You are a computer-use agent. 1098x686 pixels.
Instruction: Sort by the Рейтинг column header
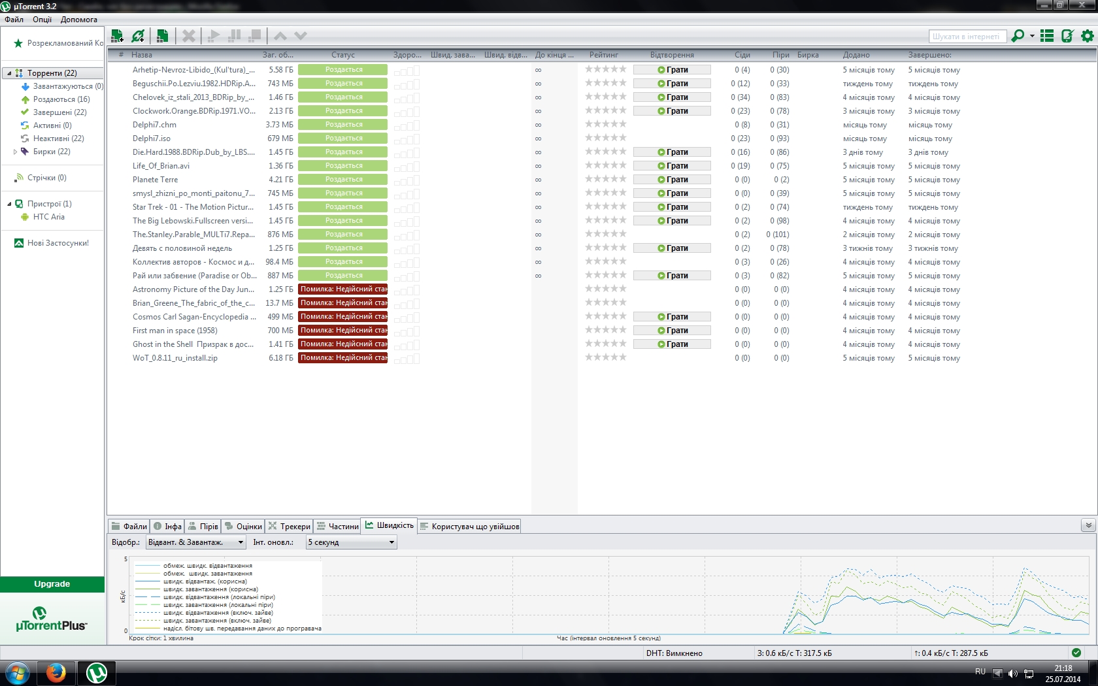pyautogui.click(x=604, y=55)
